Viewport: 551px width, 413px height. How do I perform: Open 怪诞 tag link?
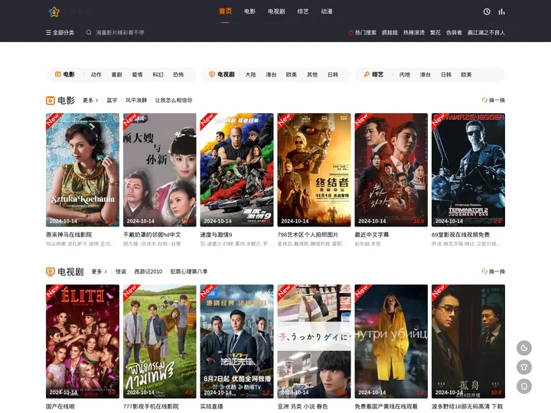[121, 272]
